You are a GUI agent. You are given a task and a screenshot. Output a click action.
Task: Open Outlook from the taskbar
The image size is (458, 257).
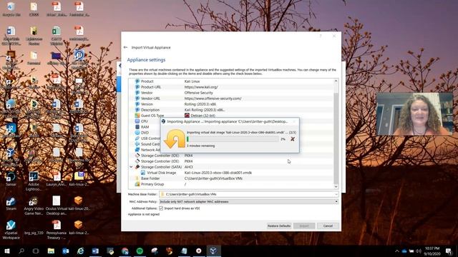point(66,251)
